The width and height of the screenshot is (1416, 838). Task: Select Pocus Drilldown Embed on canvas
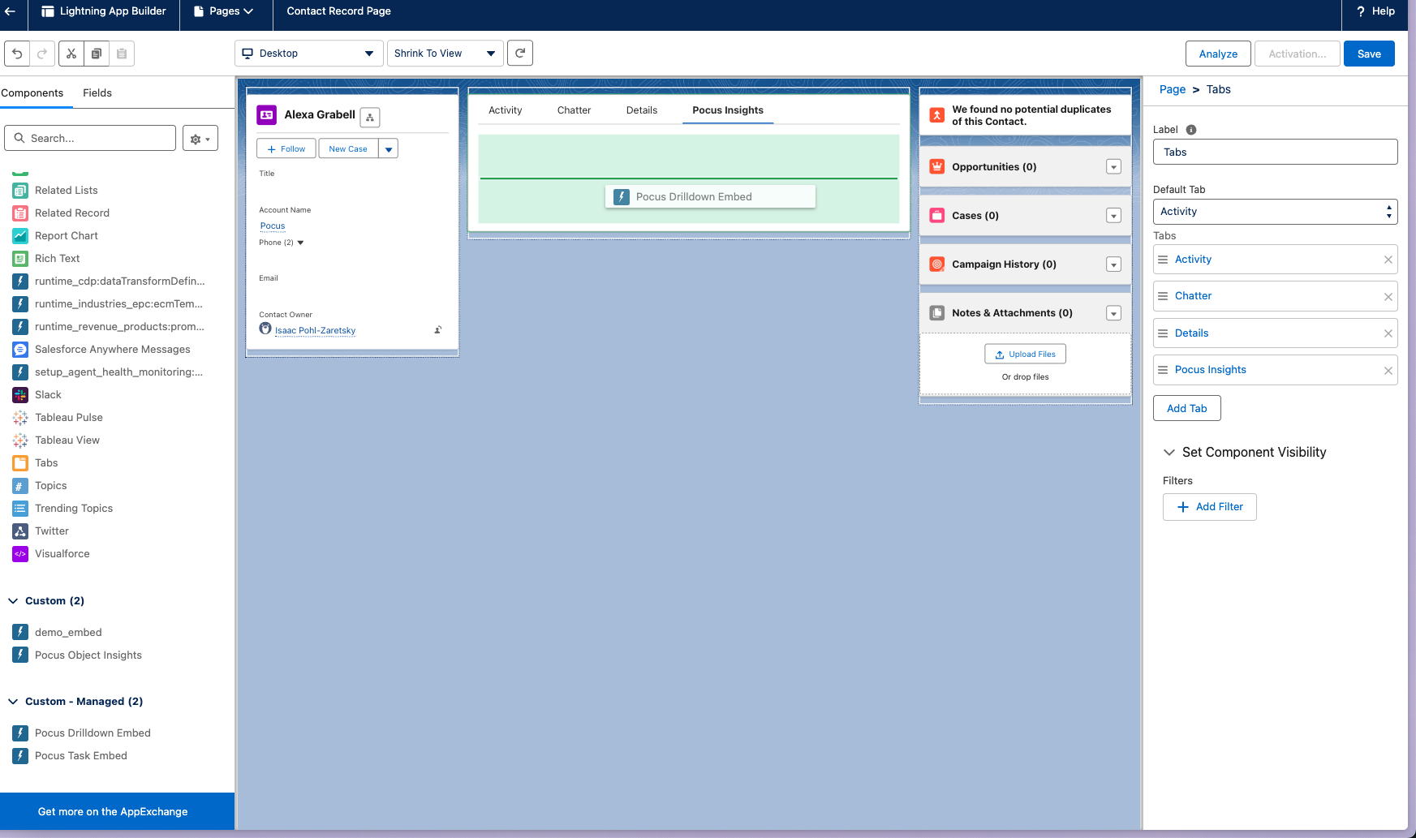[x=710, y=197]
